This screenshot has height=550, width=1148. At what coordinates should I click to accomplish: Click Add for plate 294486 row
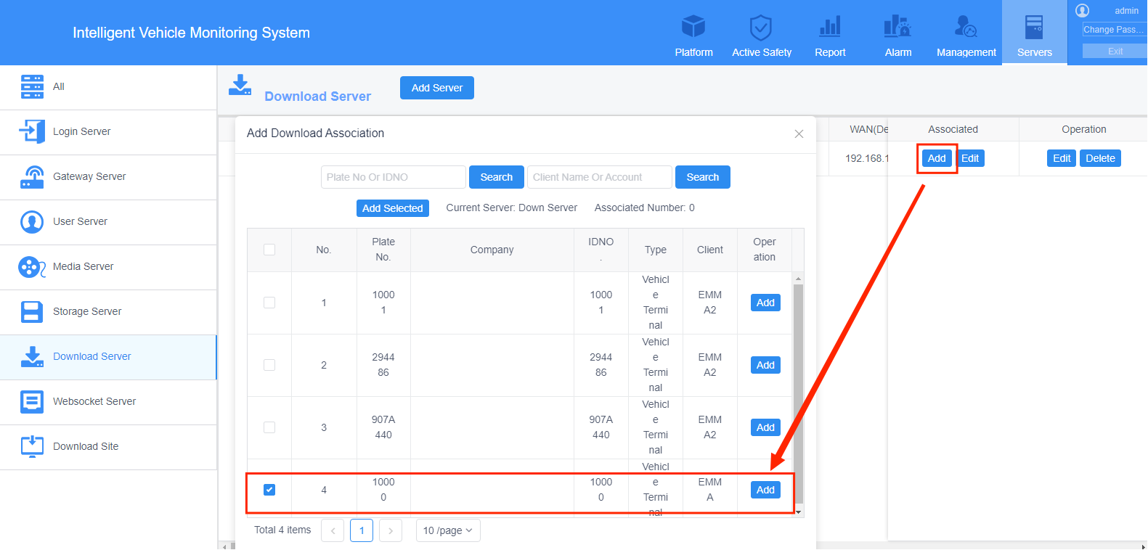(x=765, y=365)
